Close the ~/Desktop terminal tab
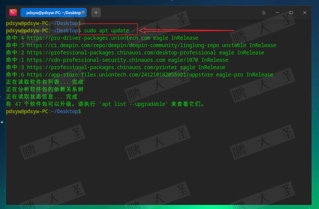 [x=83, y=13]
